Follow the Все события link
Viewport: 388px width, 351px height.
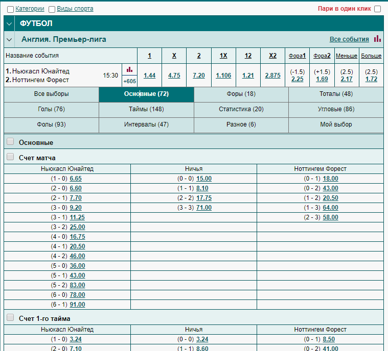(x=349, y=39)
